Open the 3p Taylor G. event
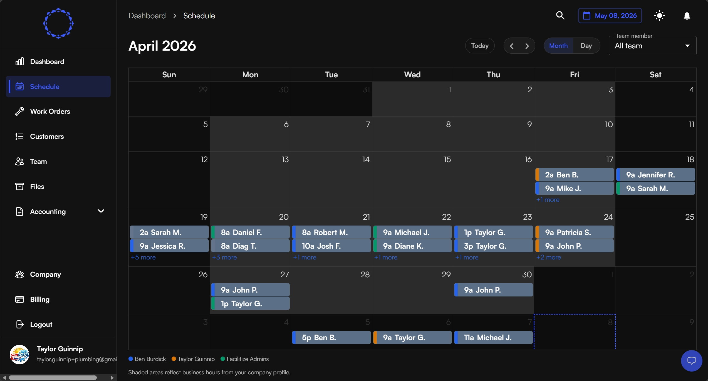Screen dimensions: 708x381 tap(494, 246)
